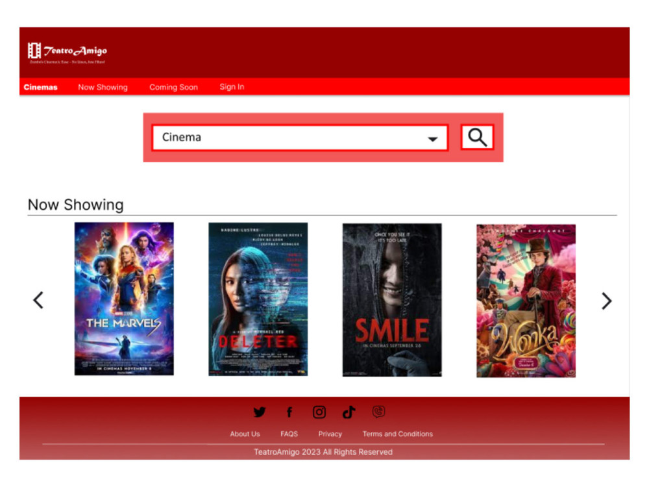This screenshot has height=487, width=649.
Task: Click the Now Showing section heading
Action: click(76, 205)
